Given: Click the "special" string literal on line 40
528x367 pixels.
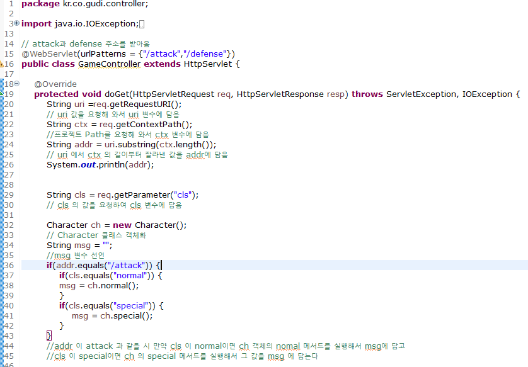Looking at the screenshot, I should click(131, 306).
